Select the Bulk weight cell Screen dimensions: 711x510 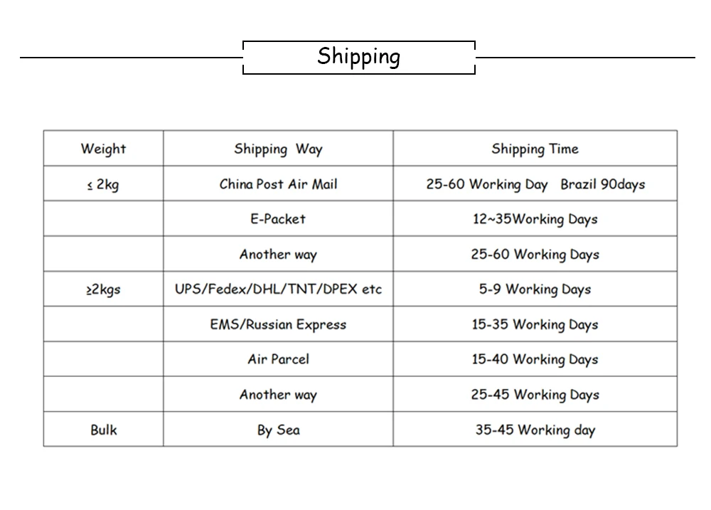103,430
